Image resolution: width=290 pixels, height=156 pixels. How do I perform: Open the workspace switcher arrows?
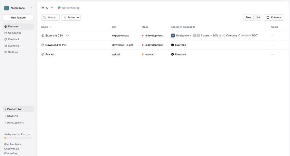[x=32, y=8]
